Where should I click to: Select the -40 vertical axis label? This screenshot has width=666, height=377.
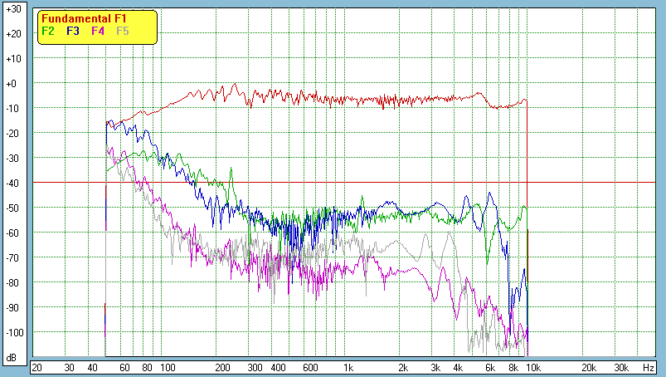[x=12, y=184]
